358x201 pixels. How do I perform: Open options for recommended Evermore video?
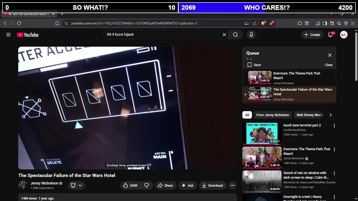[334, 149]
